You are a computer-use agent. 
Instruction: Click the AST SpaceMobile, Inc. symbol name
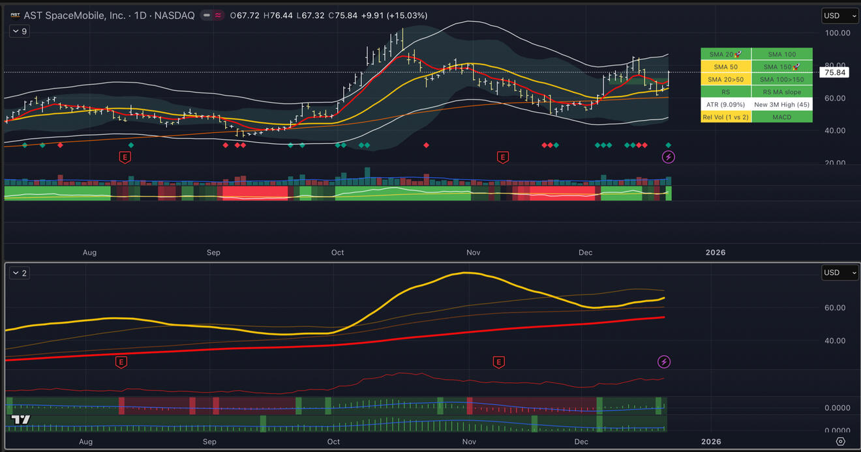pyautogui.click(x=74, y=16)
